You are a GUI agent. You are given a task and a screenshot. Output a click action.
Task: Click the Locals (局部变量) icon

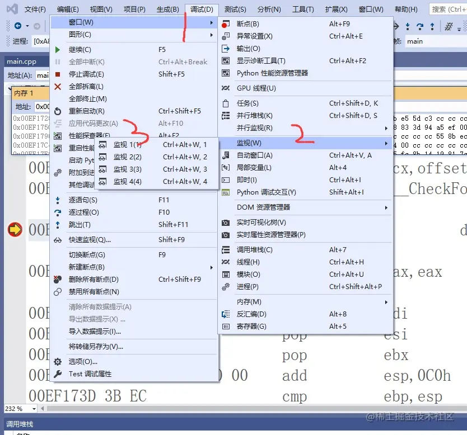point(226,168)
